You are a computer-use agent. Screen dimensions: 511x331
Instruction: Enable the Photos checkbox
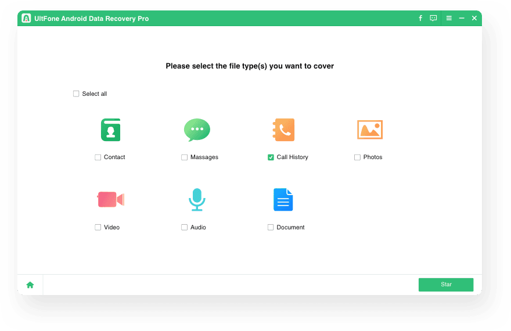(357, 157)
